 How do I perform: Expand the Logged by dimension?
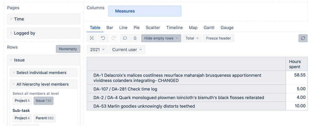(x=44, y=33)
